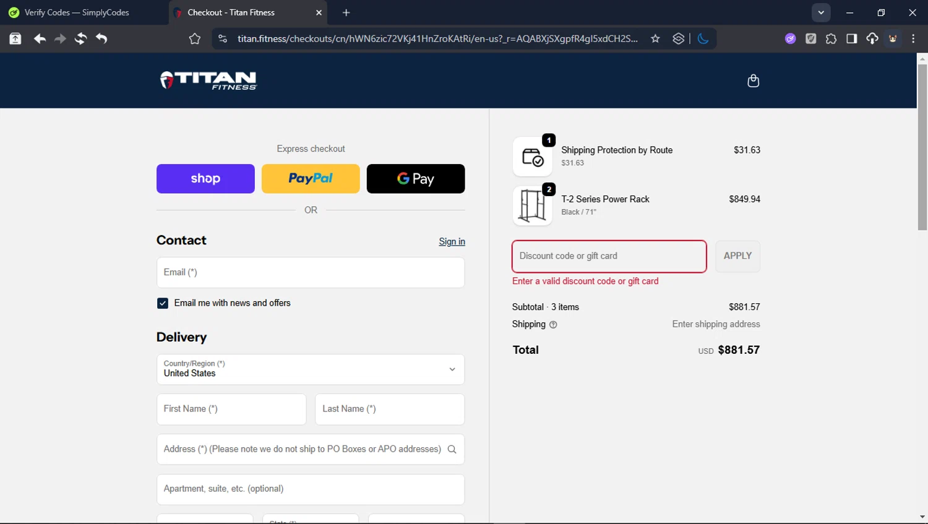The height and width of the screenshot is (524, 928).
Task: Click the Total $881.57 amount
Action: coord(739,350)
